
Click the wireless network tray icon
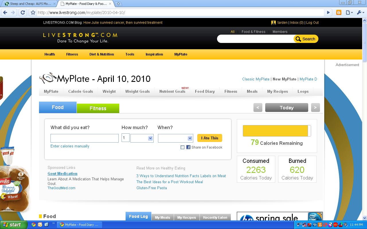coord(299,225)
